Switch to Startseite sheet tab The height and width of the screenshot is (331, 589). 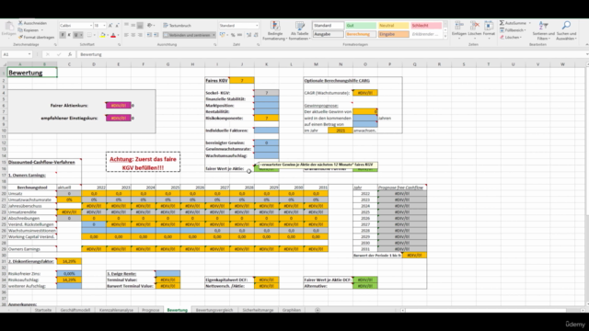[43, 310]
